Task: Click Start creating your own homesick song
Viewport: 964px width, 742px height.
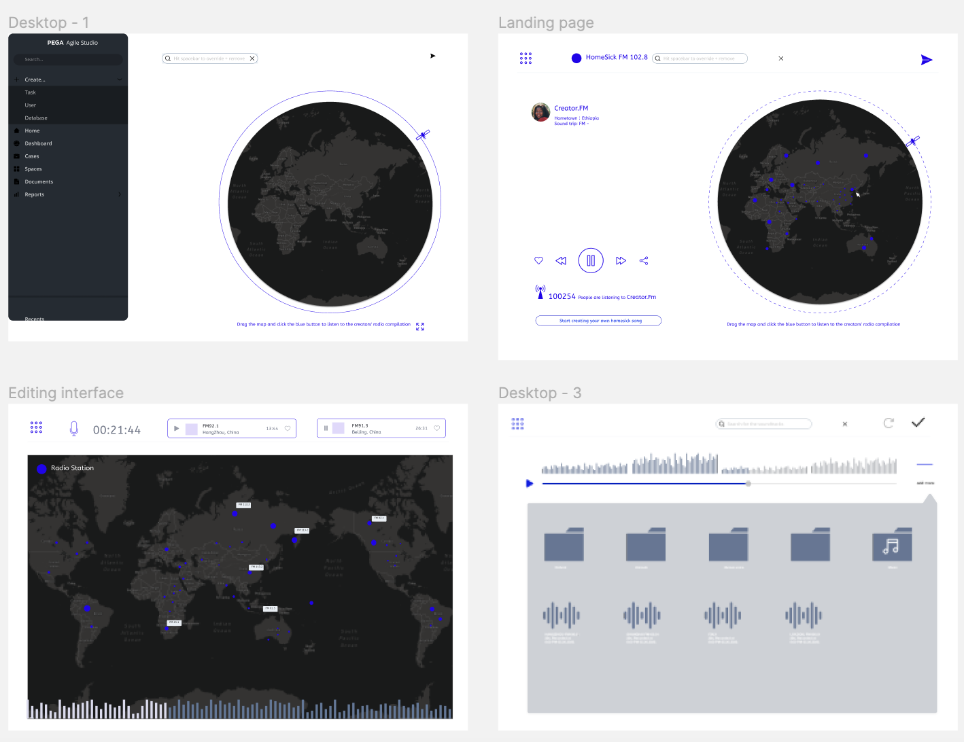Action: click(x=598, y=321)
